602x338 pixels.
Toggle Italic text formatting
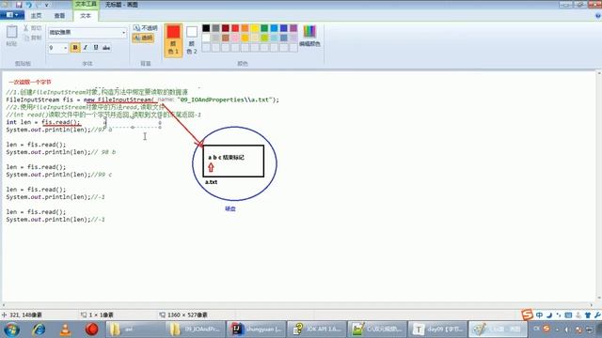click(x=86, y=48)
